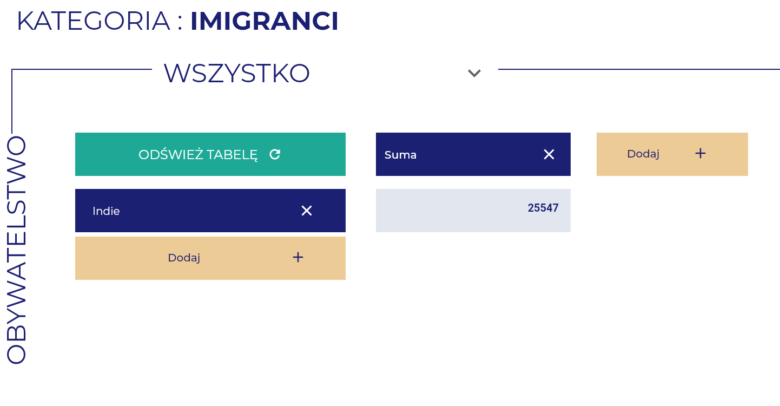Click the KATEGORIA heading word

click(94, 21)
